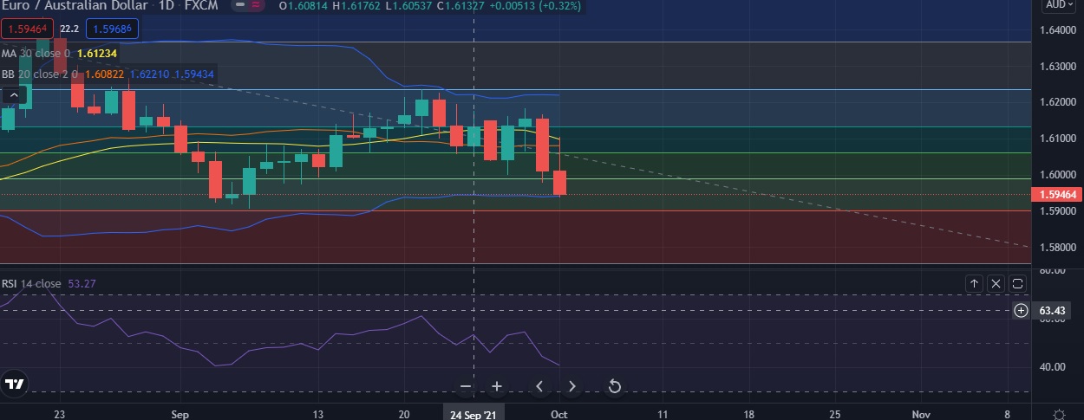Click the 24 Sep '21 date marker
This screenshot has width=1084, height=420.
coord(473,414)
